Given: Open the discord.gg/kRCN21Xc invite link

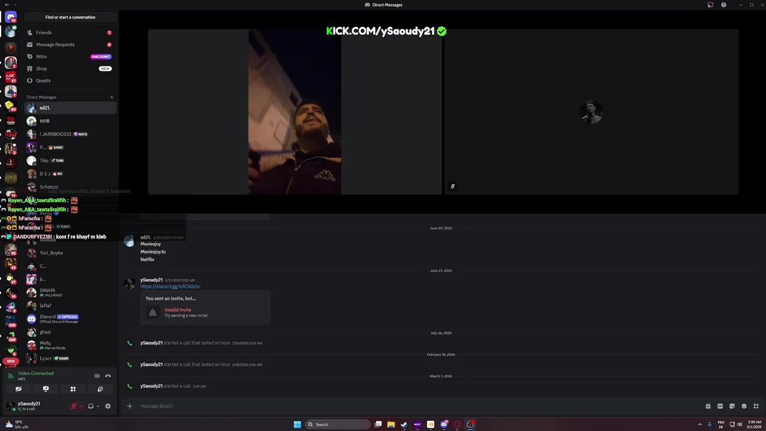Looking at the screenshot, I should [171, 286].
